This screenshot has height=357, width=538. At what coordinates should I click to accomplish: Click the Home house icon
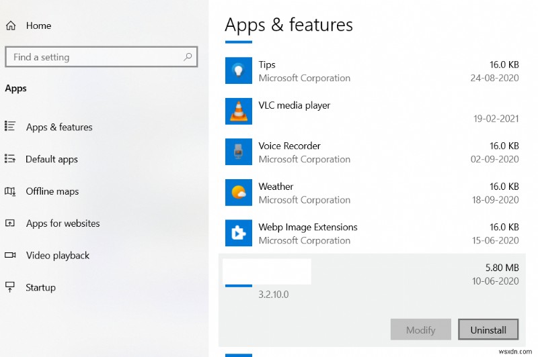coord(11,25)
